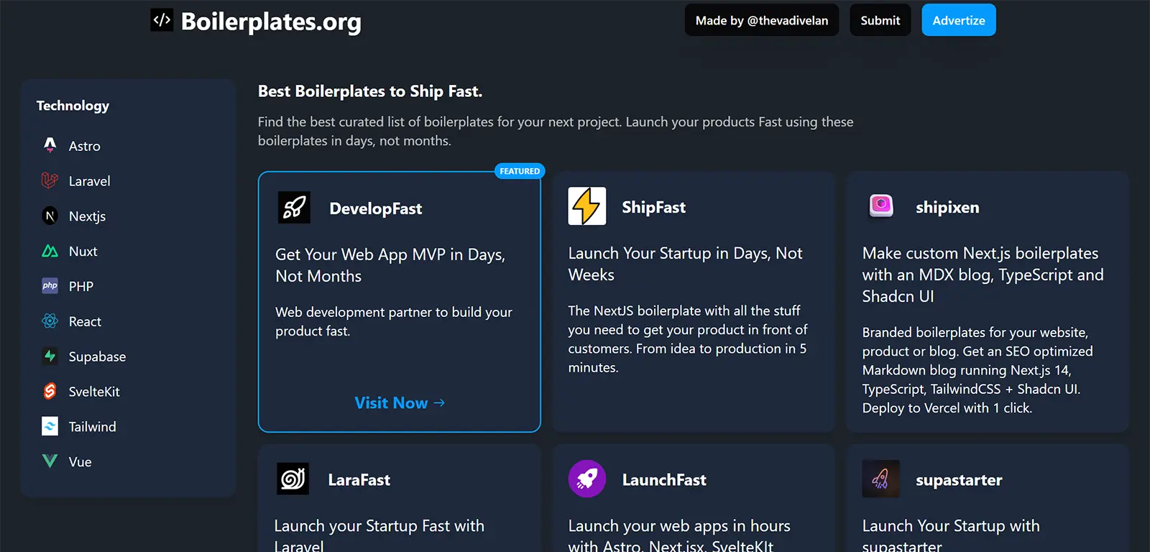Open the shipixen card title
The width and height of the screenshot is (1150, 552).
click(x=947, y=207)
